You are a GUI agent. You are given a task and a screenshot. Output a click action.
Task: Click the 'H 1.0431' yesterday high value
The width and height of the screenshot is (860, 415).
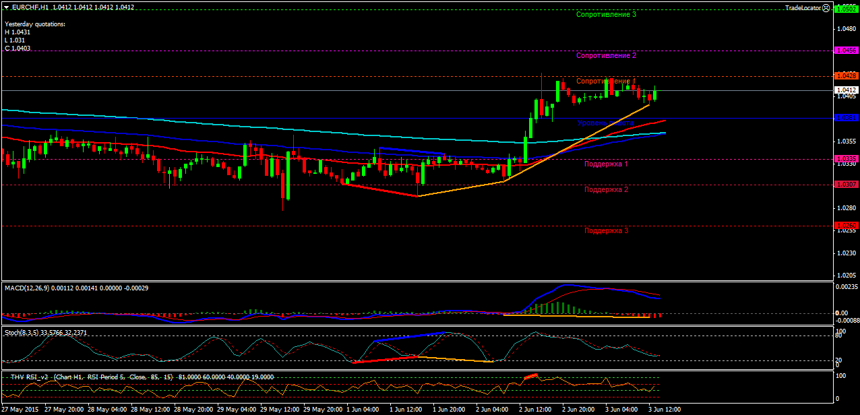tap(18, 32)
